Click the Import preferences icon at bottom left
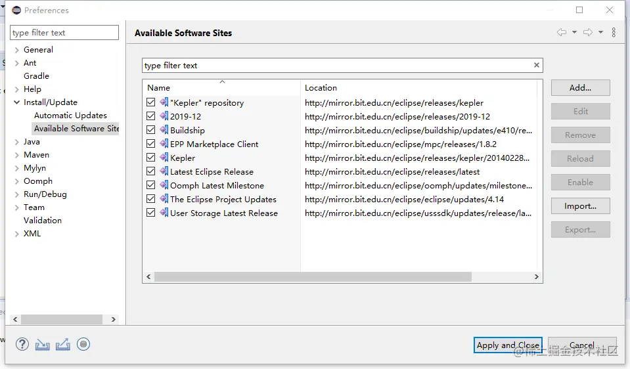 tap(42, 345)
